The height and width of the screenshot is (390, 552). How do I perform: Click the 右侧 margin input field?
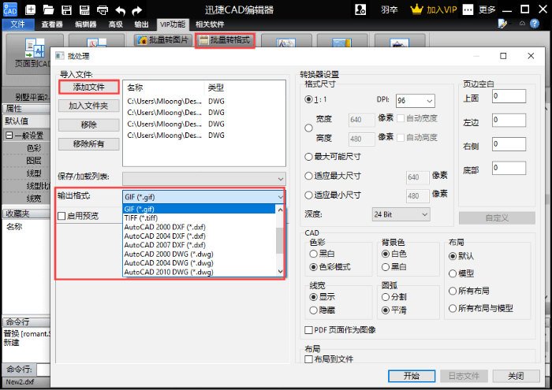509,144
